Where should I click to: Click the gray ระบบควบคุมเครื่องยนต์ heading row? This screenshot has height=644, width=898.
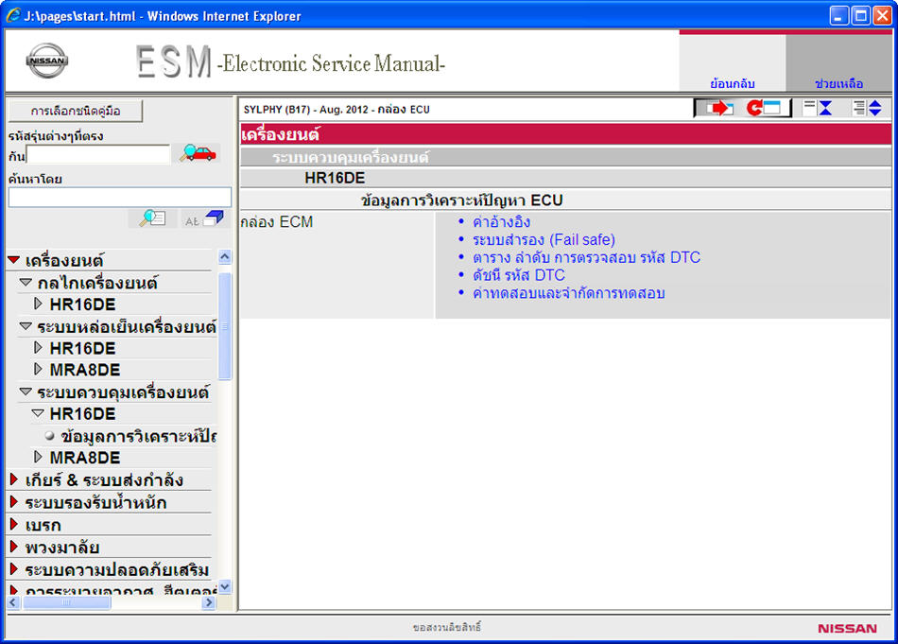point(566,156)
